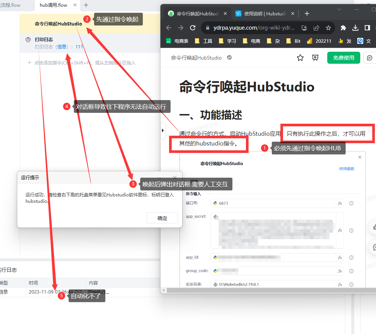Click the share page icon in address bar
Viewport: 376px width, 334px height.
pos(316,28)
